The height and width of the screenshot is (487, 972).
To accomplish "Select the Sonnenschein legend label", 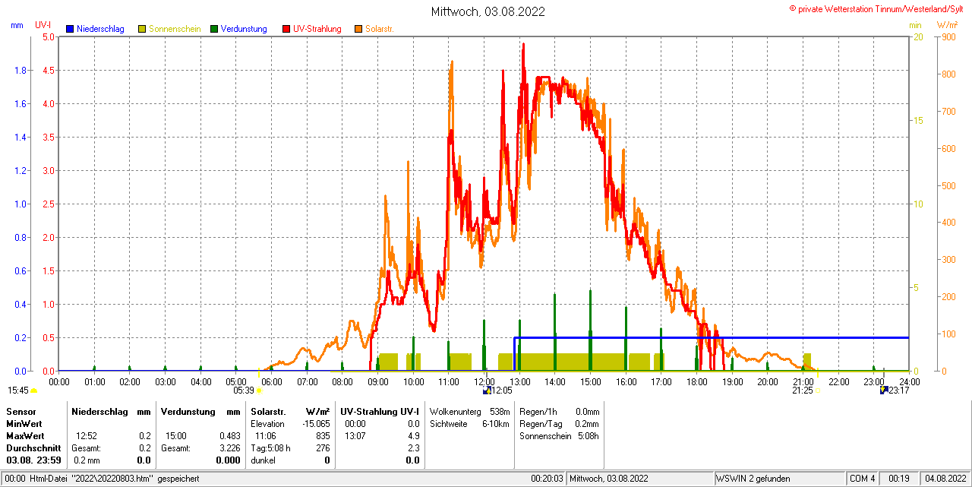I will (x=175, y=29).
